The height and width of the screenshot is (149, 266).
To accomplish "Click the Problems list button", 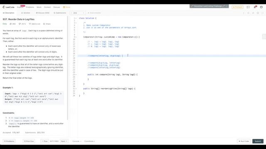I will [x=9, y=141].
